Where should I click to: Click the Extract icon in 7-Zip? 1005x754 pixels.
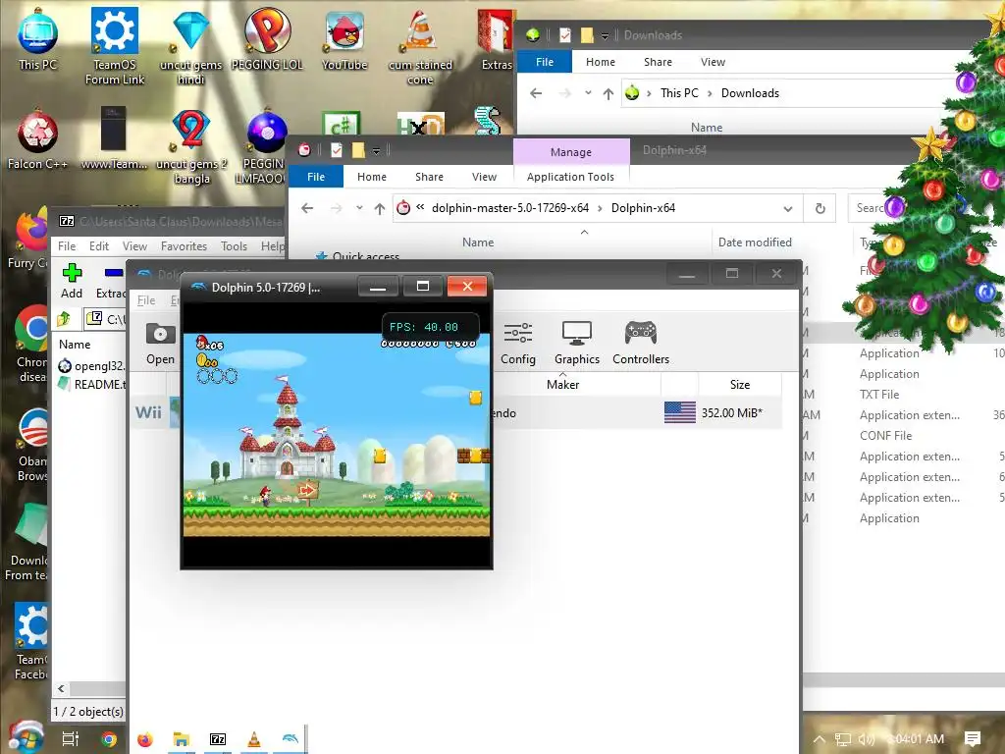pos(110,281)
